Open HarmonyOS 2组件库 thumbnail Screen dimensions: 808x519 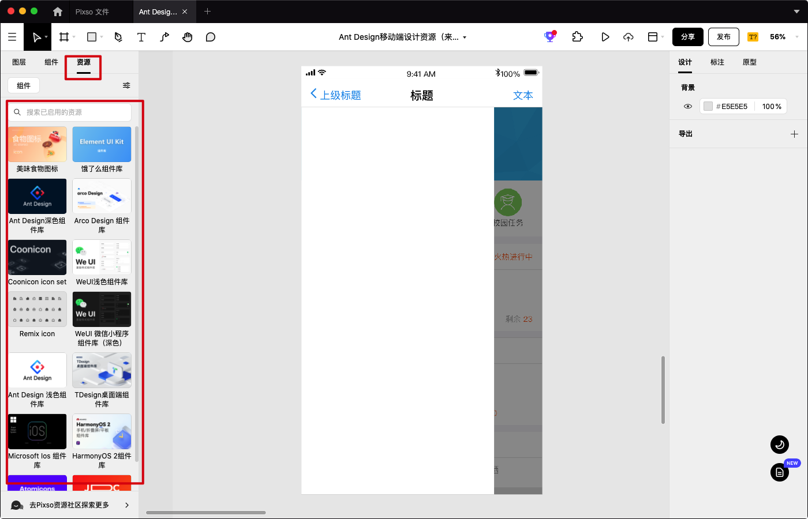pyautogui.click(x=102, y=431)
